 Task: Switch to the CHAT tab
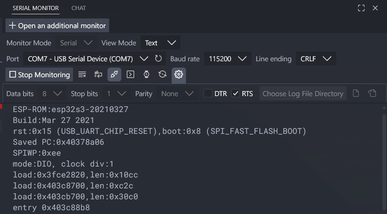tap(78, 8)
